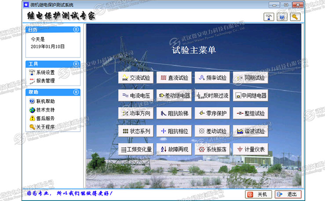Start the 反时限过流 inverse-time overcurrent test
The height and width of the screenshot is (201, 325).
212,96
